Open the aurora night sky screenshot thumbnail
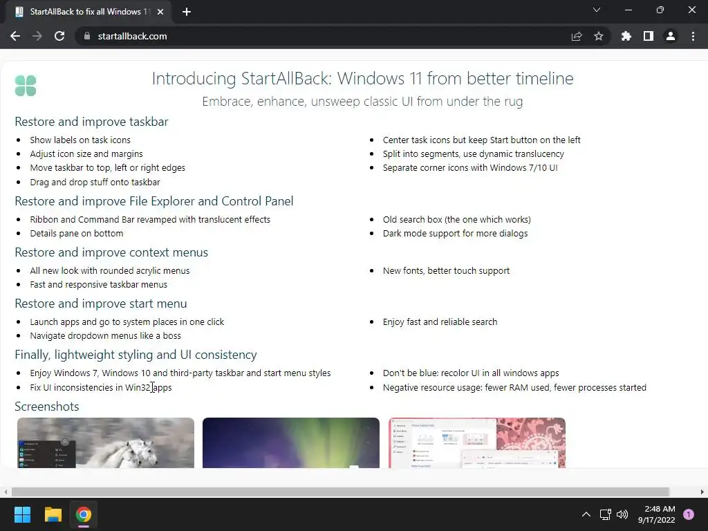The height and width of the screenshot is (531, 708). pyautogui.click(x=291, y=442)
